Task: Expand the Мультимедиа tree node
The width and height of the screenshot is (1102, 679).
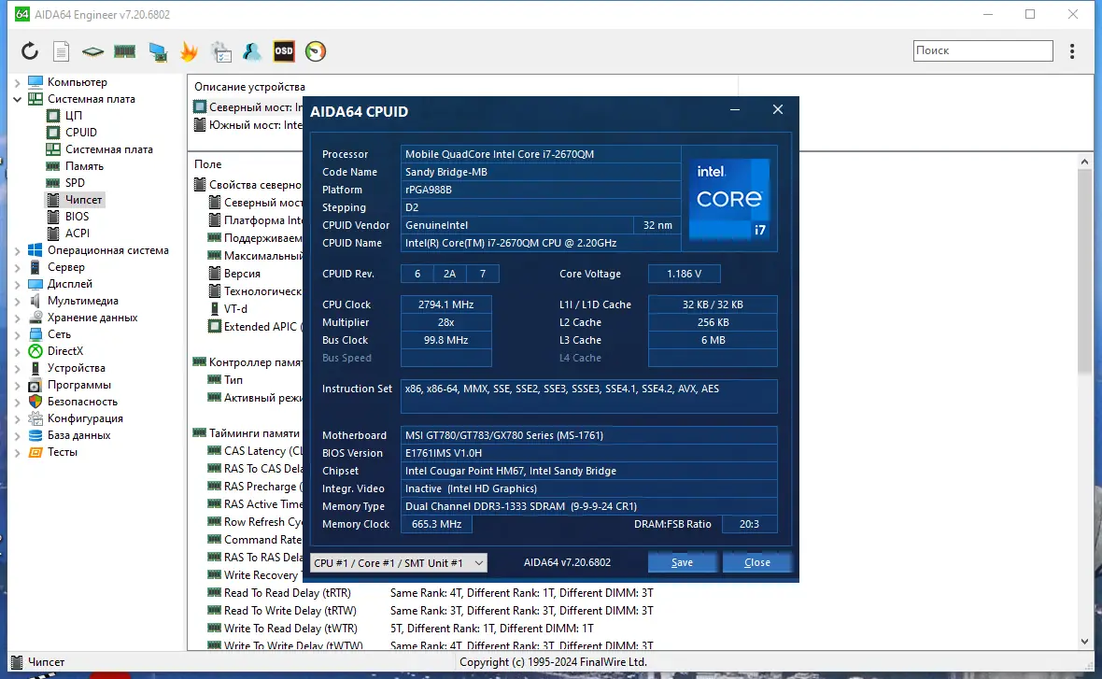Action: coord(18,301)
